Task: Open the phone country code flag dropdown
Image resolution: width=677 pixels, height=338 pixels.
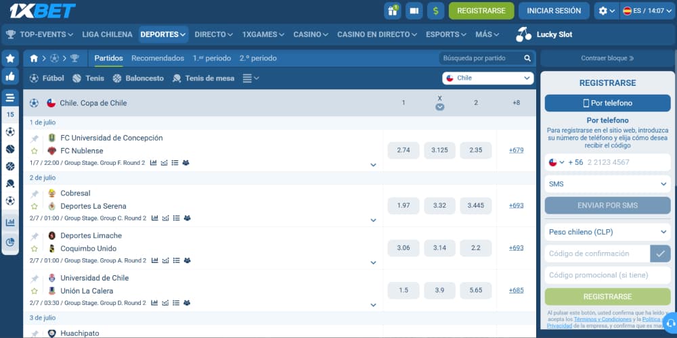Action: [x=556, y=162]
